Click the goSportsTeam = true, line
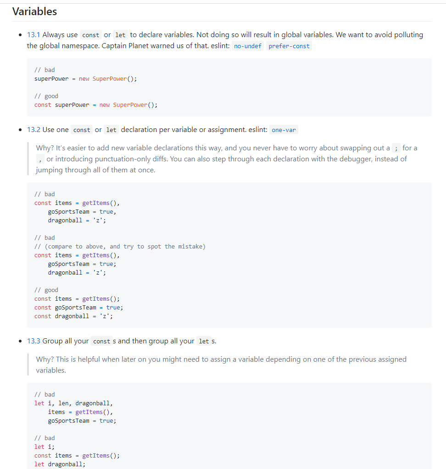Image resolution: width=446 pixels, height=469 pixels. click(x=82, y=212)
